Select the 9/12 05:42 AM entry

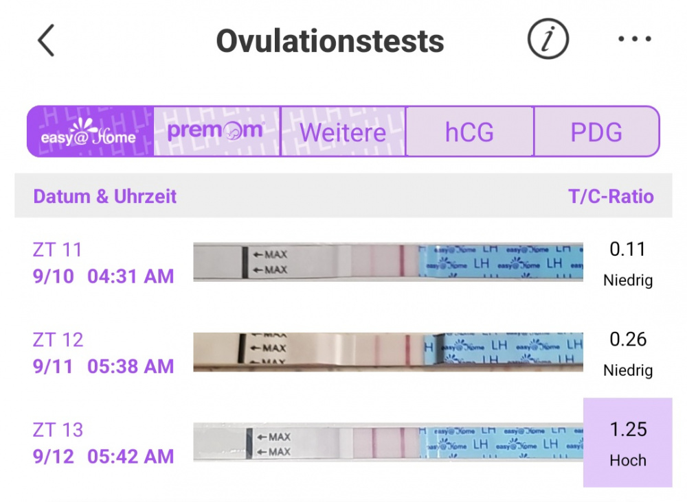coord(104,457)
